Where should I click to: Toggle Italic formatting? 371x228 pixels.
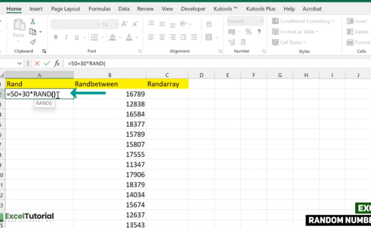66,37
